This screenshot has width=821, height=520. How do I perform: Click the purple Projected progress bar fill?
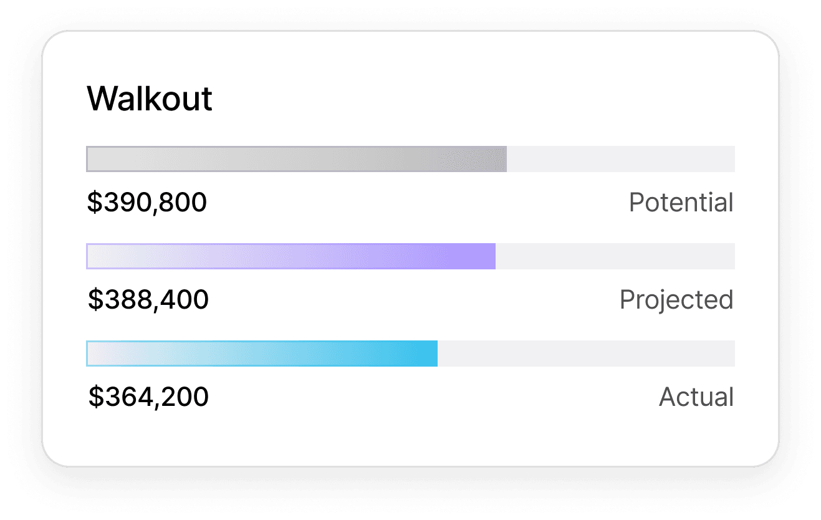290,256
